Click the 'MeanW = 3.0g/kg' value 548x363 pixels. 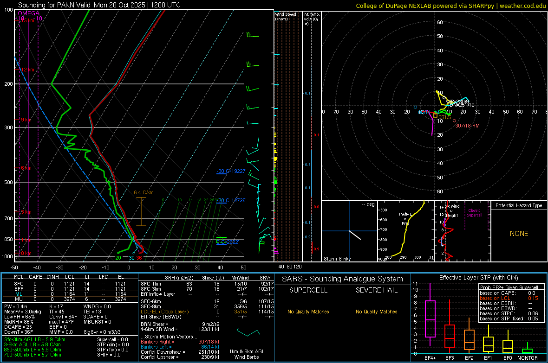pyautogui.click(x=23, y=312)
